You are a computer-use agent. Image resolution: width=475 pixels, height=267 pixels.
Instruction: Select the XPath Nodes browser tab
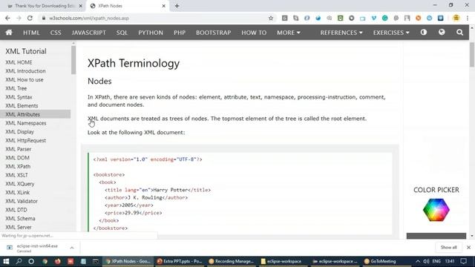point(127,6)
